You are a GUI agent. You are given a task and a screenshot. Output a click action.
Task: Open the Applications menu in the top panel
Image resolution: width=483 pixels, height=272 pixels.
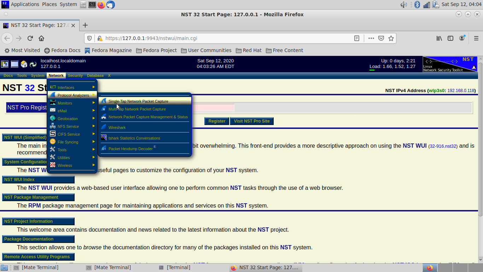pos(25,4)
